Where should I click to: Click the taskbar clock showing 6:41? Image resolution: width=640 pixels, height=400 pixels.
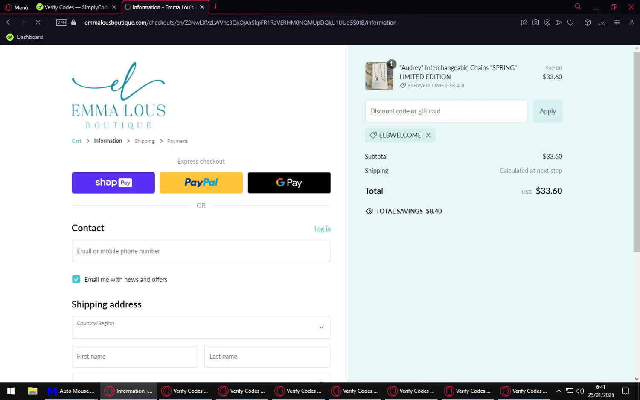coord(601,391)
